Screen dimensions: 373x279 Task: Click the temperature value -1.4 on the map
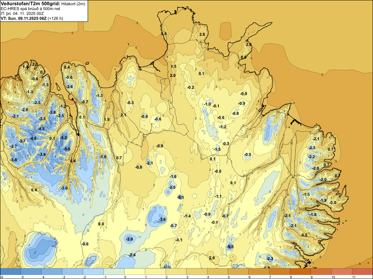point(188,216)
